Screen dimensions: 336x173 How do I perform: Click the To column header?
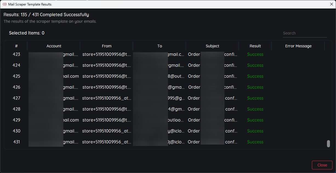point(160,46)
